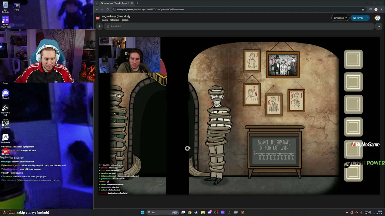Open File Explorer from the taskbar
This screenshot has height=216, width=385.
tap(203, 212)
